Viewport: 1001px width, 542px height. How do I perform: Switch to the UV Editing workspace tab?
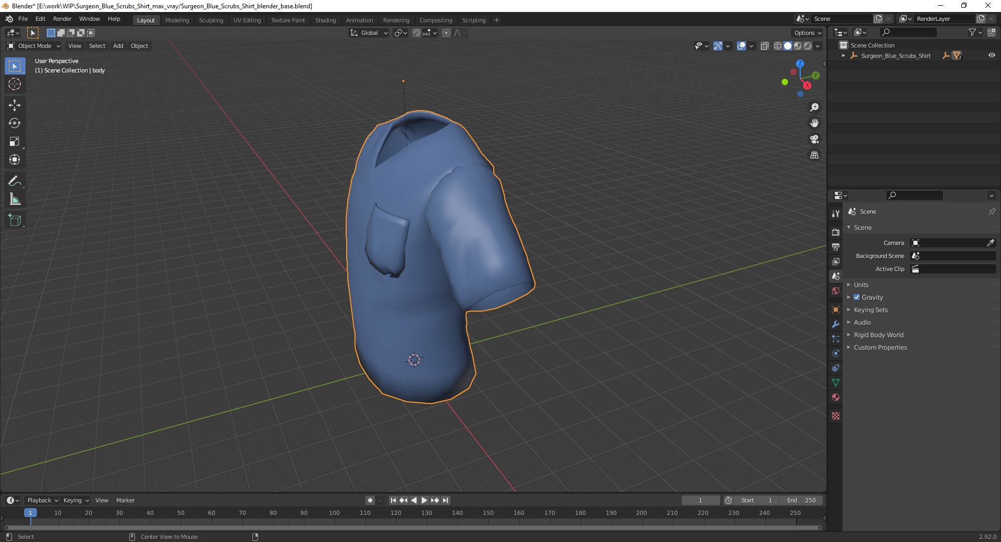pos(247,20)
